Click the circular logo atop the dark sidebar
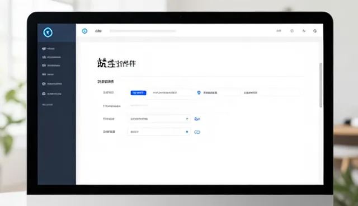The width and height of the screenshot is (358, 206). tap(48, 32)
